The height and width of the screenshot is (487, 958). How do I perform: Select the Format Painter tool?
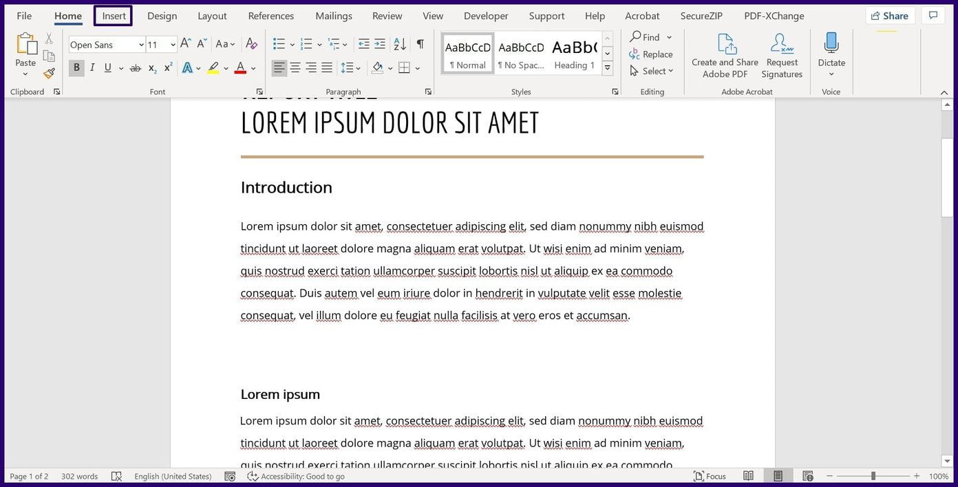(x=49, y=73)
